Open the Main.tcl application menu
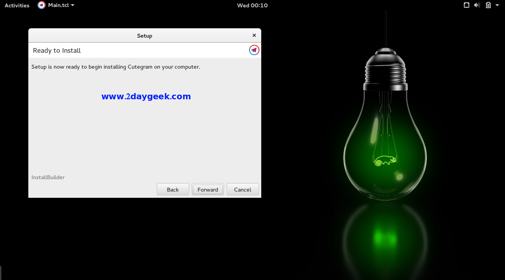This screenshot has height=280, width=505. pos(56,5)
